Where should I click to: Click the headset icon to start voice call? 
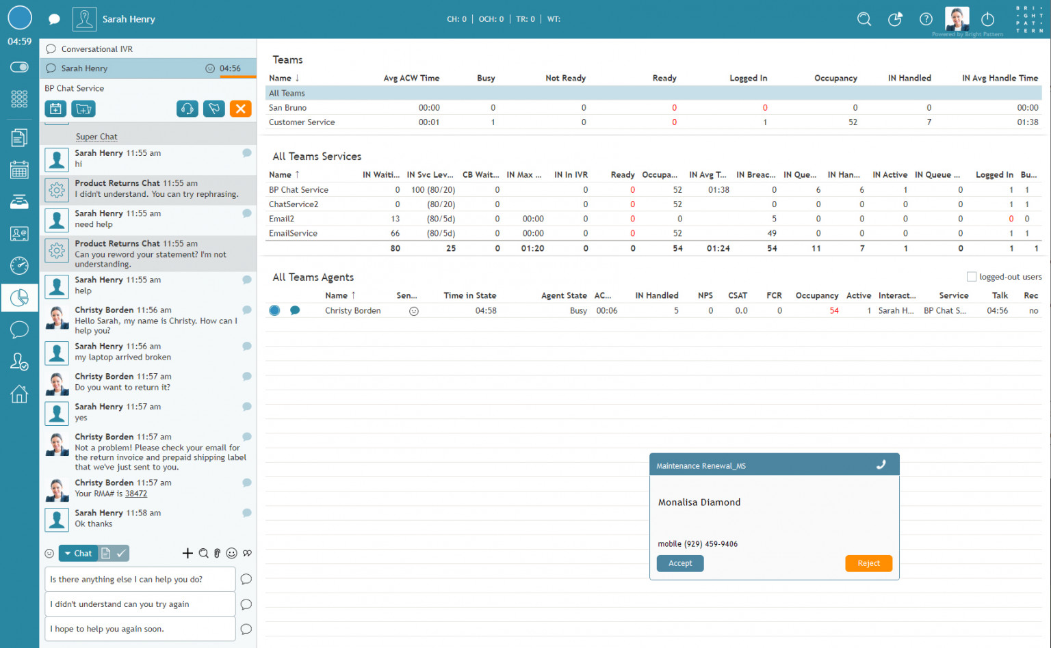tap(187, 109)
